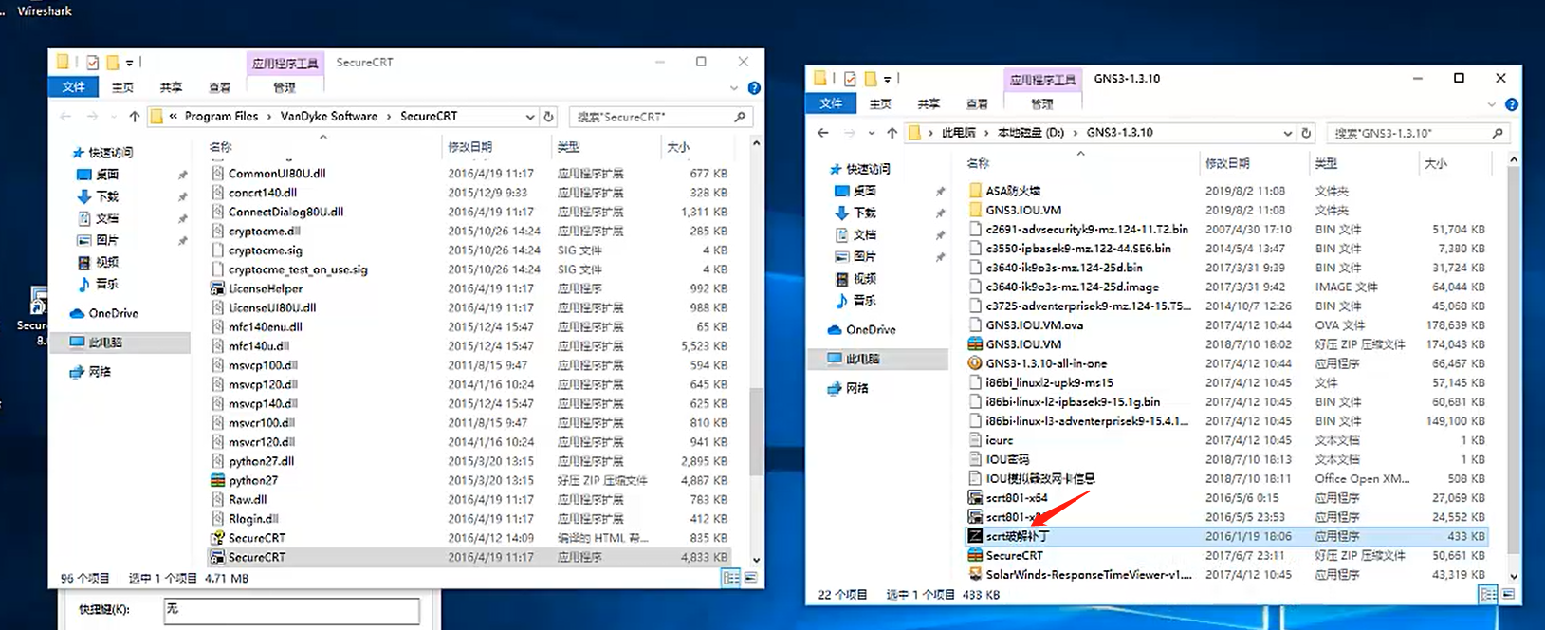Viewport: 1545px width, 630px height.
Task: Go up one level in GNS3-1.3.10 window
Action: [892, 133]
